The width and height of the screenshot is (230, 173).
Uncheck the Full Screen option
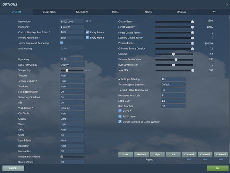point(120,117)
